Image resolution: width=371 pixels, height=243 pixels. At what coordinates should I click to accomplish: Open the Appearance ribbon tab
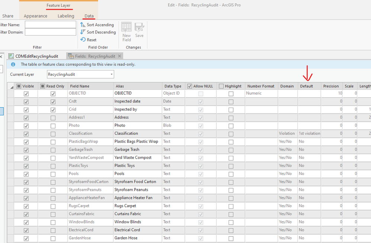point(35,16)
